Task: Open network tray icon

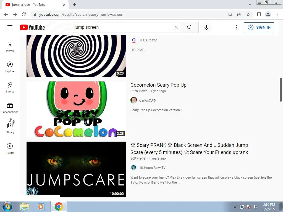Action: pos(242,207)
